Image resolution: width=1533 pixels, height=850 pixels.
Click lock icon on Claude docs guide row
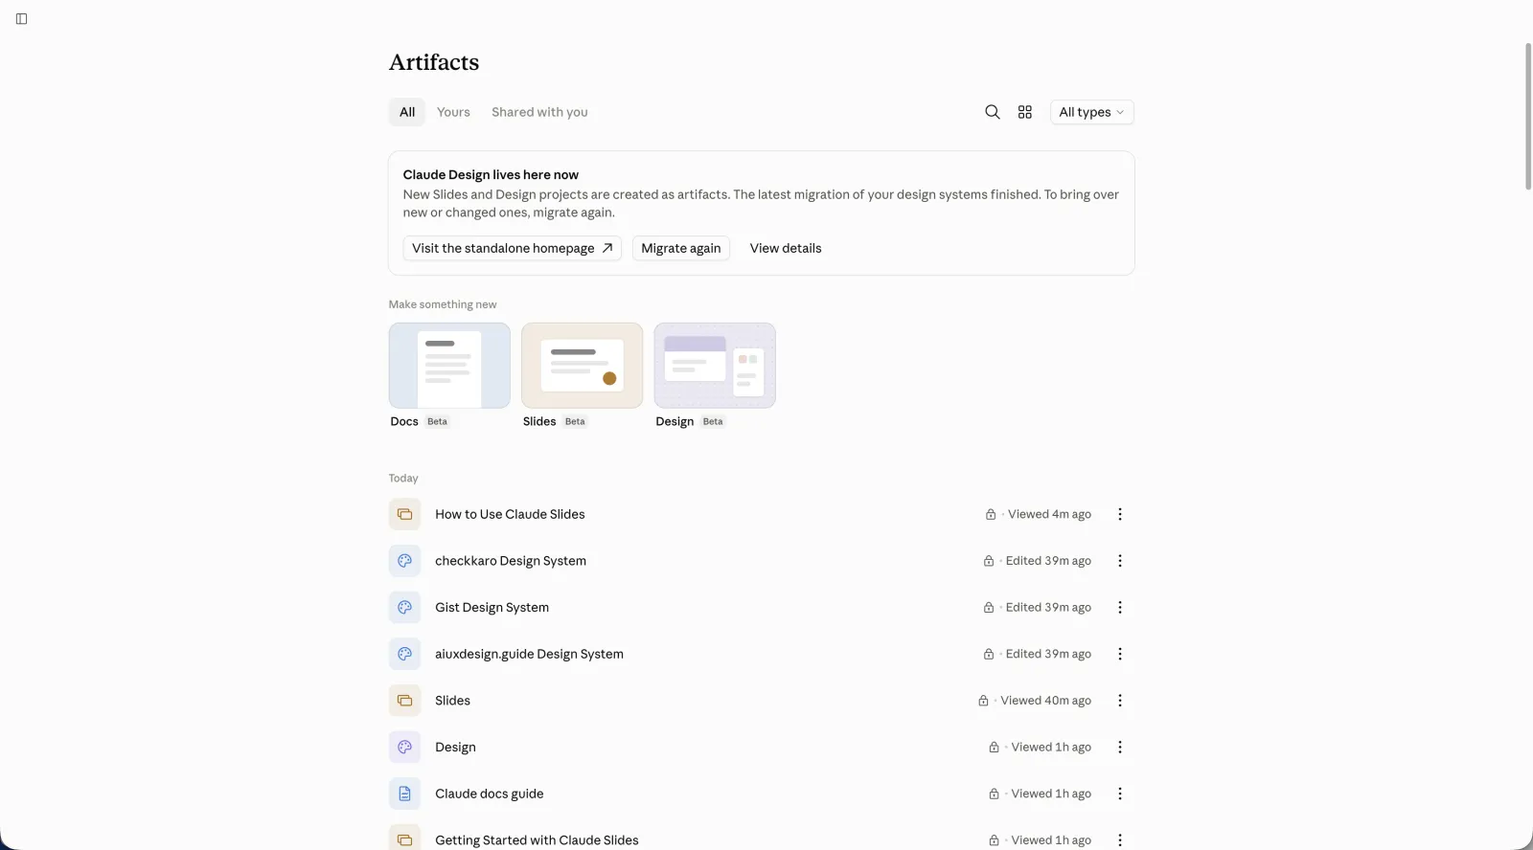tap(994, 794)
